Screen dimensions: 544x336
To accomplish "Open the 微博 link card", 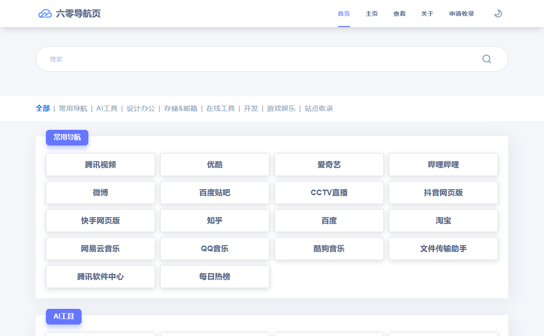I will [x=100, y=193].
